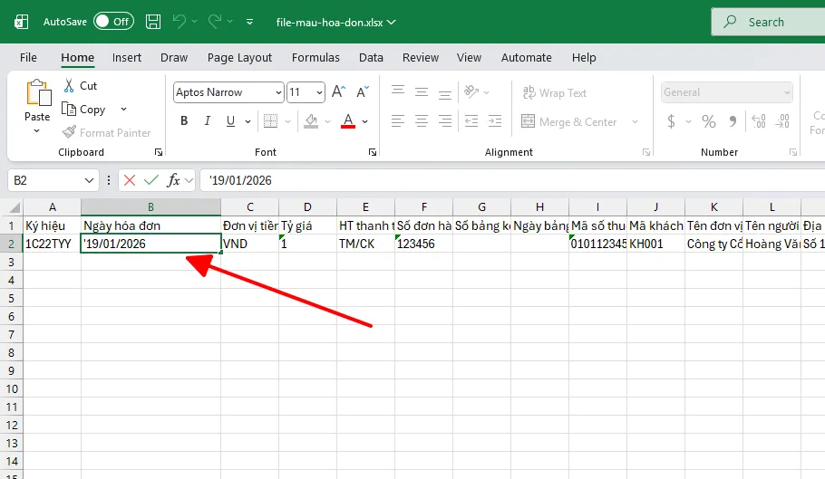Click the Orientation text angle icon
This screenshot has width=825, height=479.
point(471,92)
